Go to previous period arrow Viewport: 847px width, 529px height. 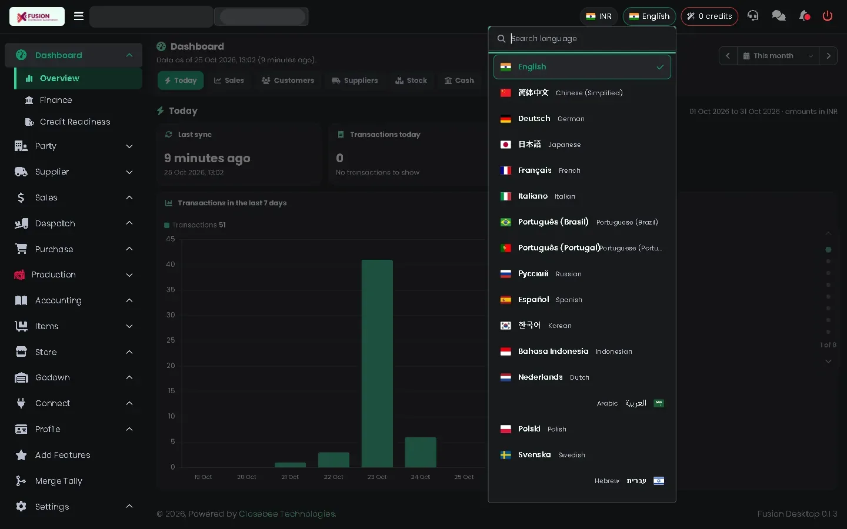tap(728, 56)
